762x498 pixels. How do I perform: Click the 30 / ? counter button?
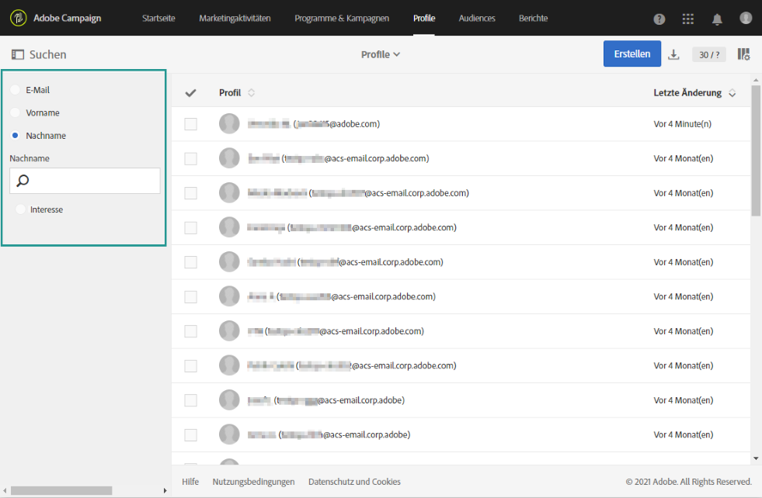pos(709,54)
